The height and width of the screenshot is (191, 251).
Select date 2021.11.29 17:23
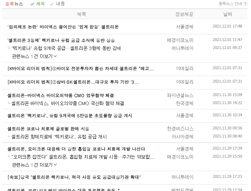[227, 177]
